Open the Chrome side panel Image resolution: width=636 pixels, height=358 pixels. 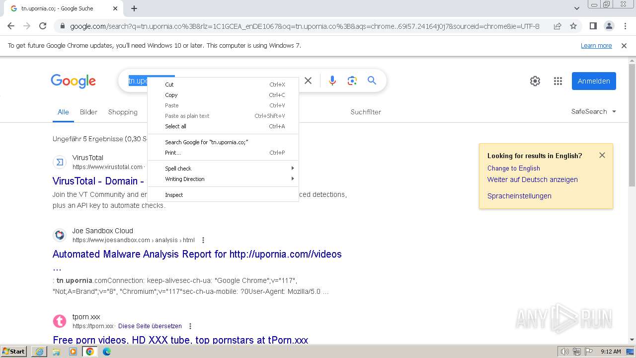593,26
